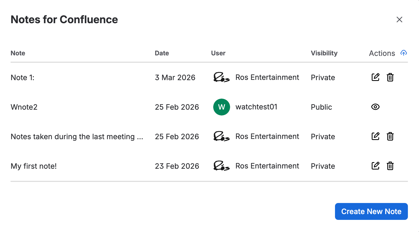419x232 pixels.
Task: Click the date 3 Mar 2026
Action: tap(175, 78)
